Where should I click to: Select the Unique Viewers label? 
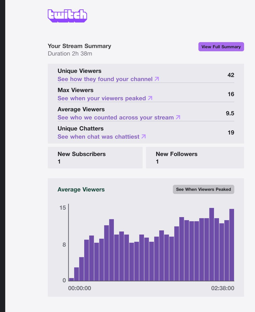[80, 71]
